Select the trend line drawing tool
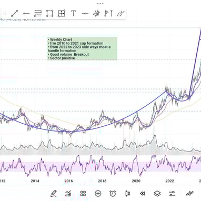The image size is (201, 201). pos(14,14)
